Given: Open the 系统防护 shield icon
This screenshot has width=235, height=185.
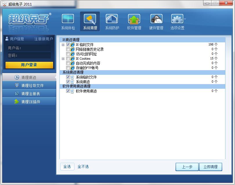Looking at the screenshot, I should [x=112, y=19].
